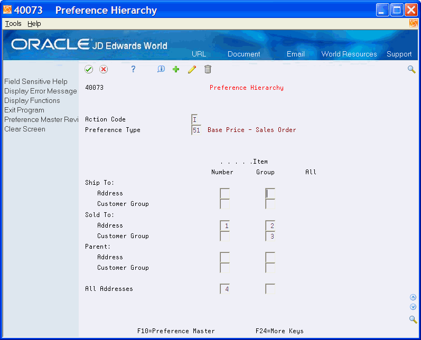Image resolution: width=421 pixels, height=340 pixels.
Task: Maximize the Preference Hierarchy window
Action: coord(397,10)
